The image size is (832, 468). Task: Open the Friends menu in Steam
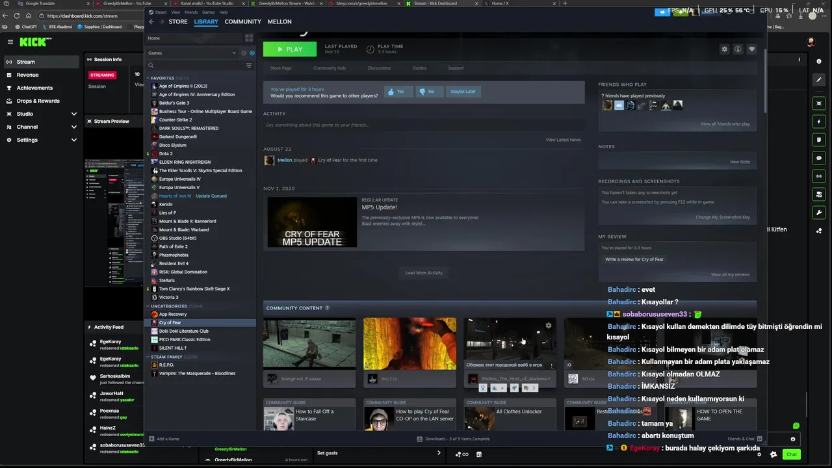(191, 12)
